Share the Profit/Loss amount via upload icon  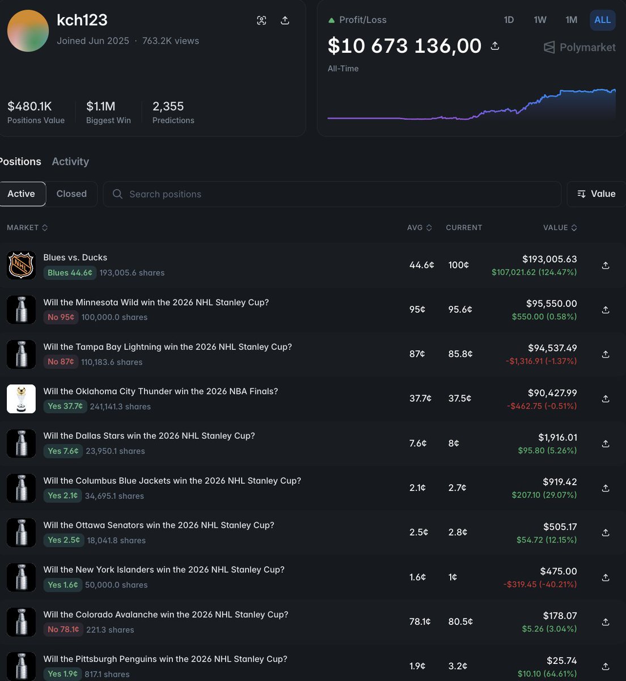(x=495, y=46)
